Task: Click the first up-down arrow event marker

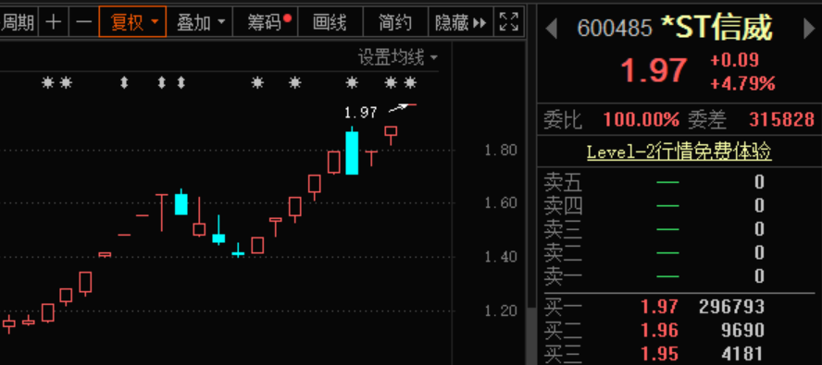Action: (124, 83)
